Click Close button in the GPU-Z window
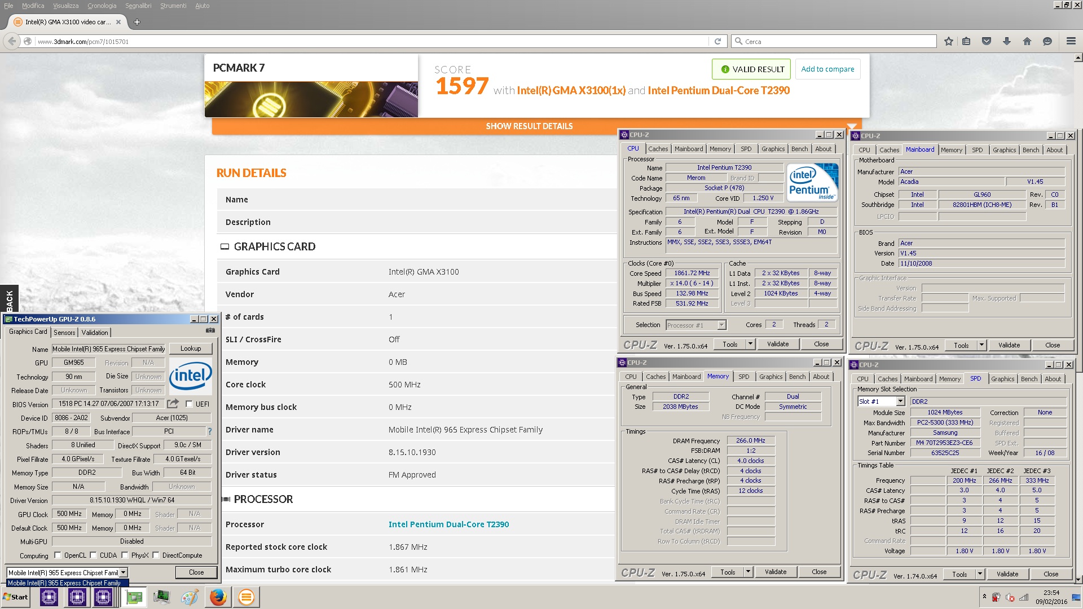Screen dimensions: 1083x609 (x=196, y=572)
